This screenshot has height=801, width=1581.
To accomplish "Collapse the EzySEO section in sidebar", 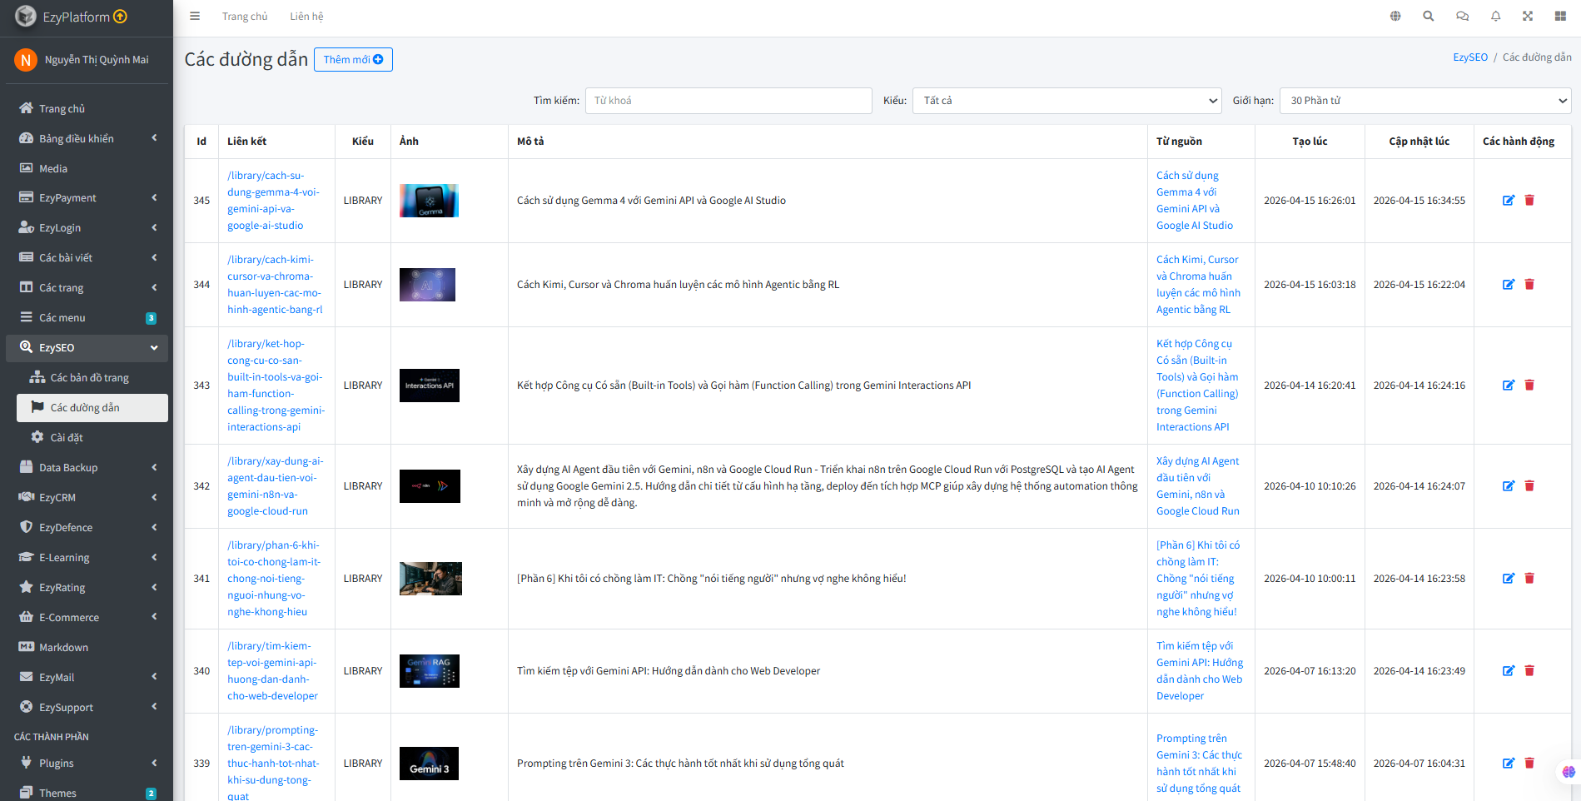I will [87, 347].
